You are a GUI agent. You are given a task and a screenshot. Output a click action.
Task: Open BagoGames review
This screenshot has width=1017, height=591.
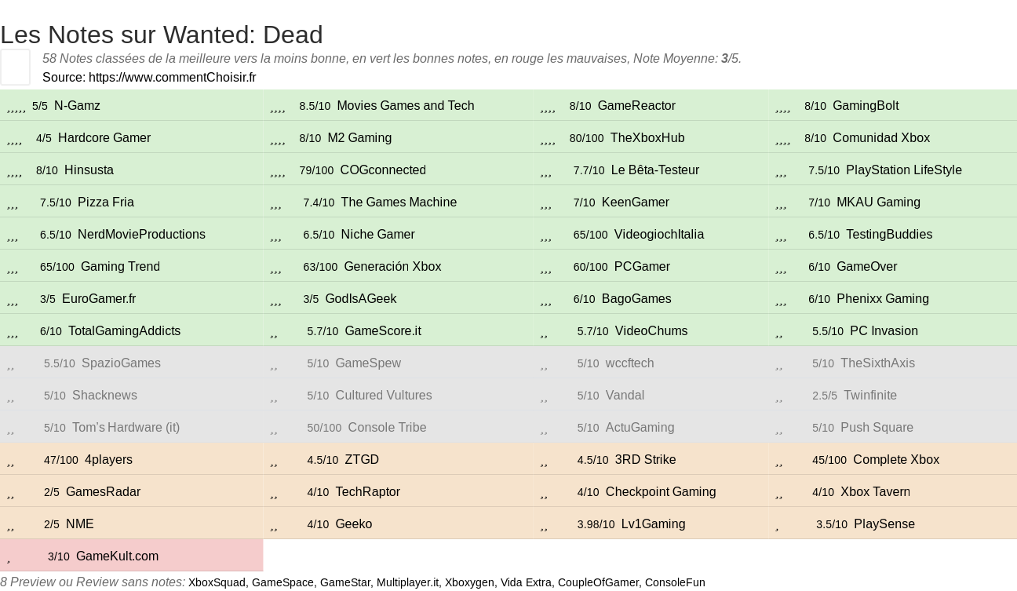tap(636, 298)
